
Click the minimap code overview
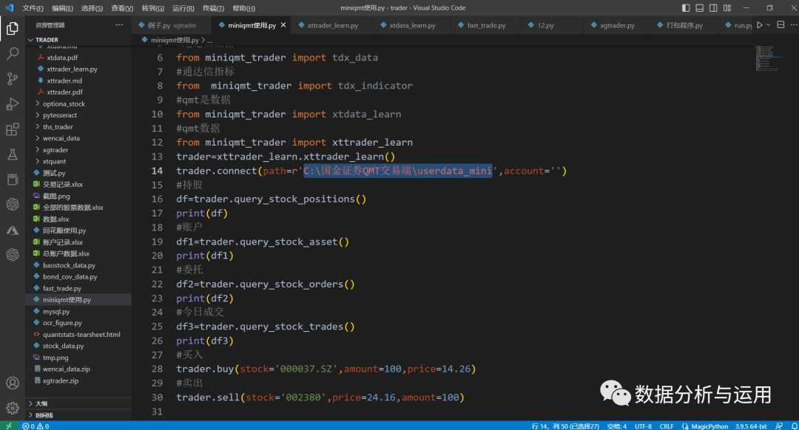[769, 58]
